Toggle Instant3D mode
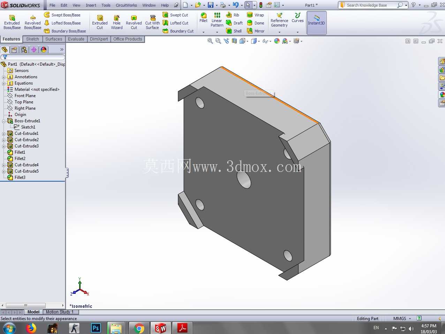The height and width of the screenshot is (334, 445). pyautogui.click(x=316, y=23)
